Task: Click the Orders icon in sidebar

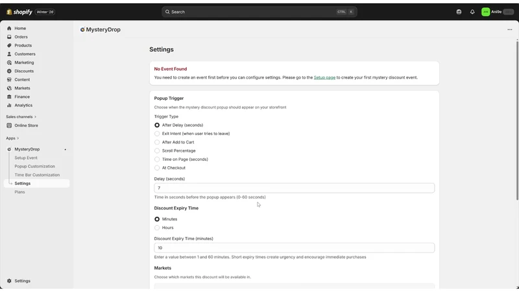Action: tap(9, 37)
